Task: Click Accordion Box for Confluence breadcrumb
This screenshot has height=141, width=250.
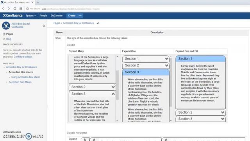Action: click(x=78, y=23)
